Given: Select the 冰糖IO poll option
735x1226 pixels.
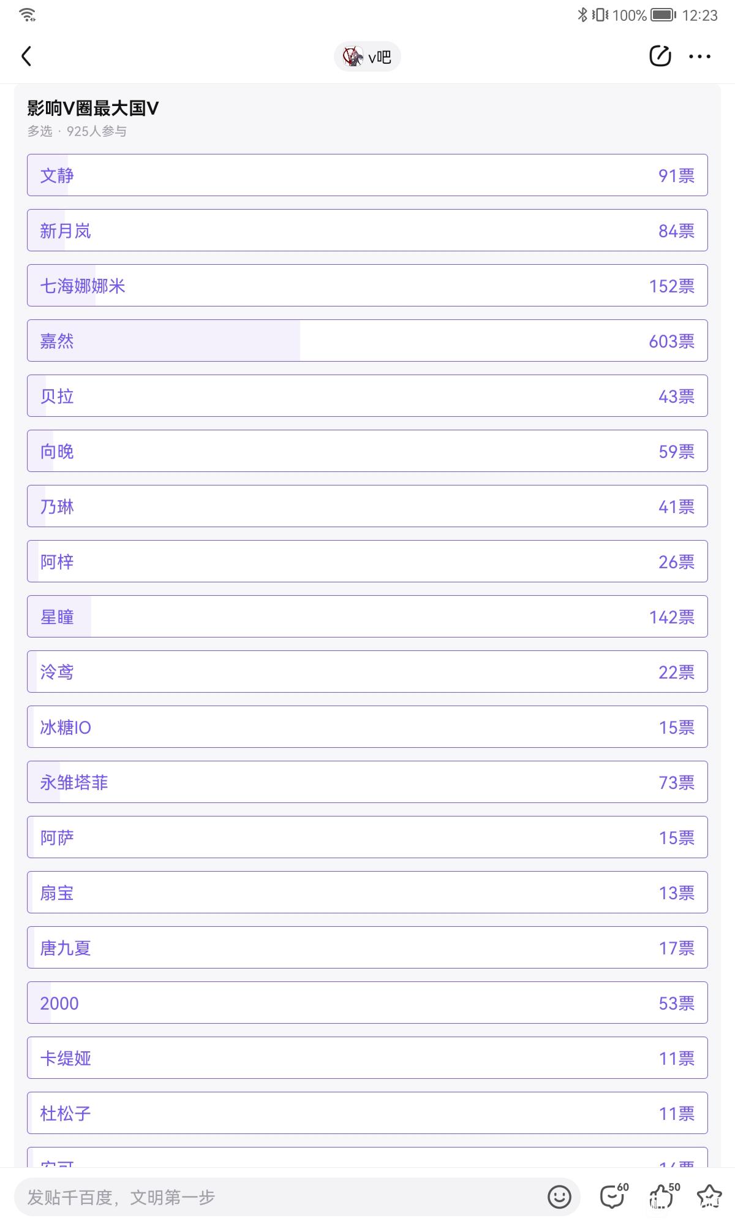Looking at the screenshot, I should point(367,727).
